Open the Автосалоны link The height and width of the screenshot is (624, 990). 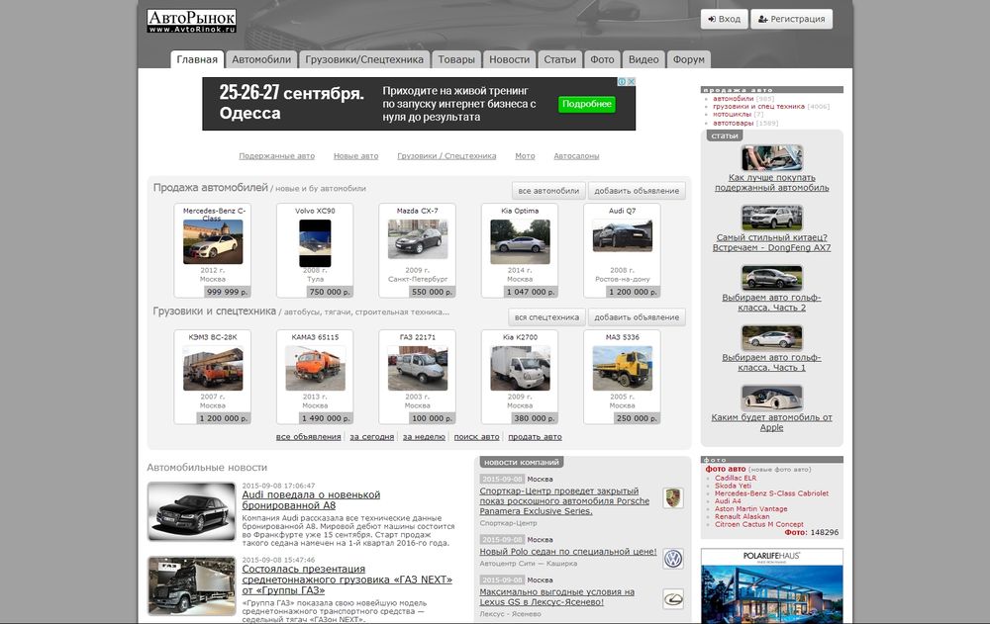click(x=576, y=156)
